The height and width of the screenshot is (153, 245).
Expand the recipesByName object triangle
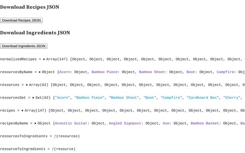[36, 123]
